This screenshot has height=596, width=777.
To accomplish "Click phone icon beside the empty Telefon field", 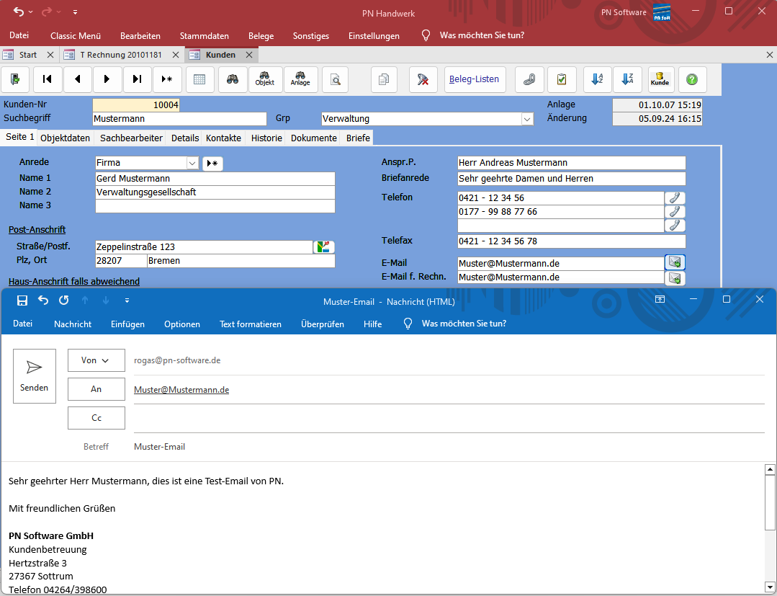I will [675, 226].
